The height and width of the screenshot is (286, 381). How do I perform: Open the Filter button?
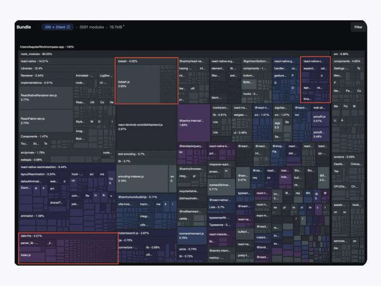click(358, 27)
